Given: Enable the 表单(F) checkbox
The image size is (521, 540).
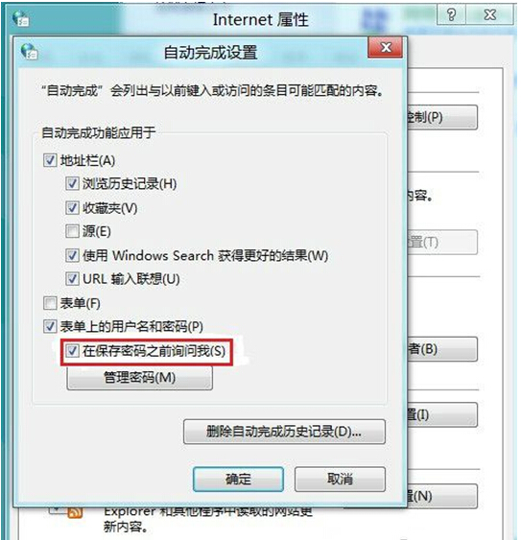Looking at the screenshot, I should point(50,303).
